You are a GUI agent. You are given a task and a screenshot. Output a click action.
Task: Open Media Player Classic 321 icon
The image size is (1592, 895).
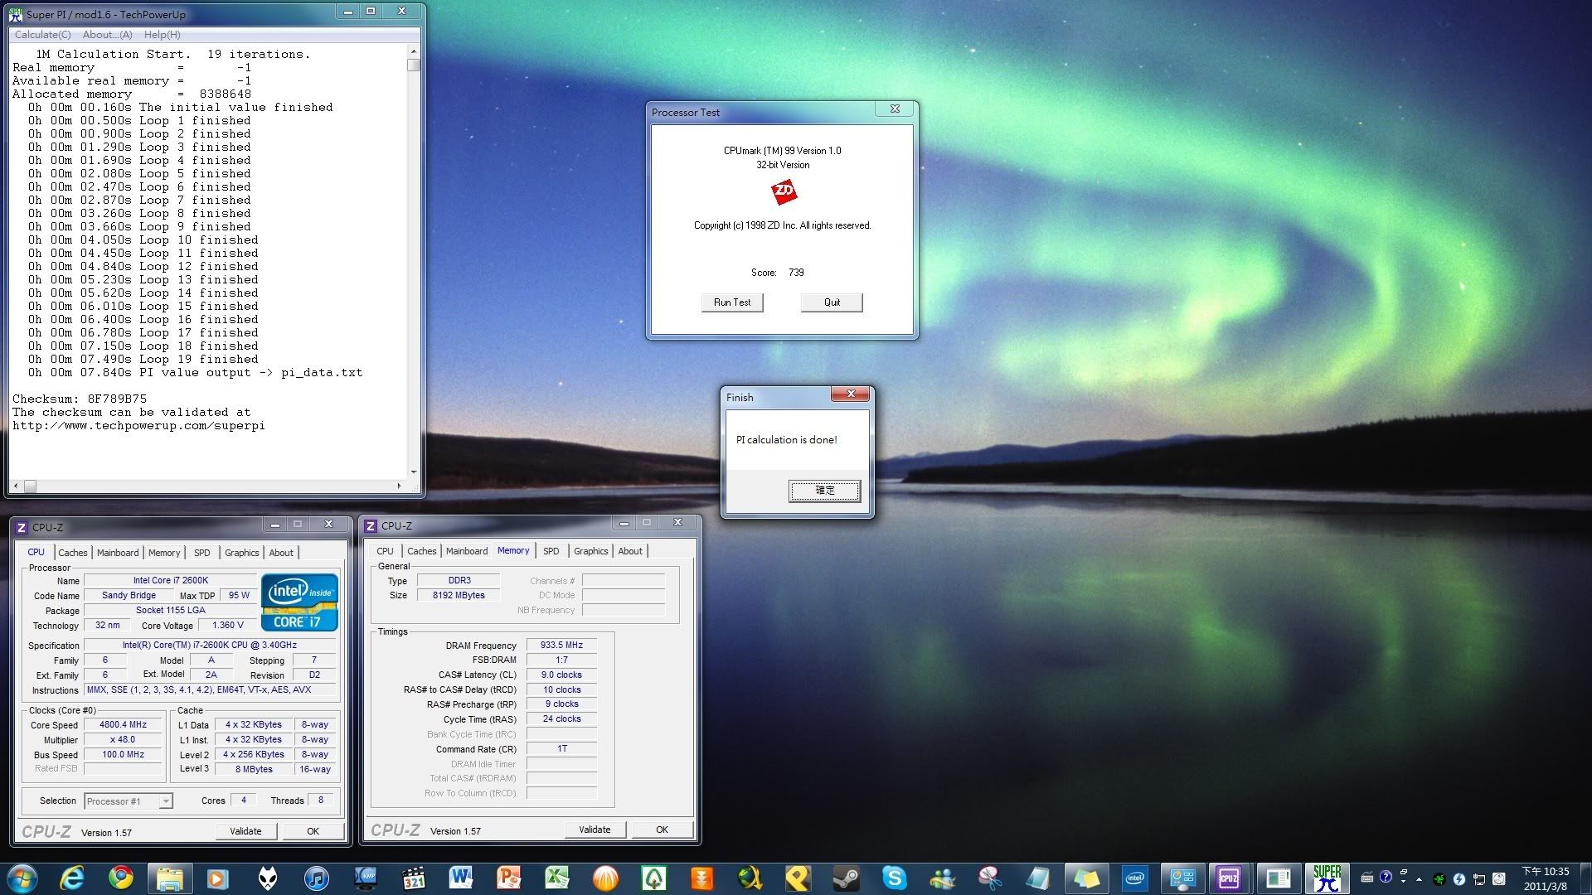413,878
